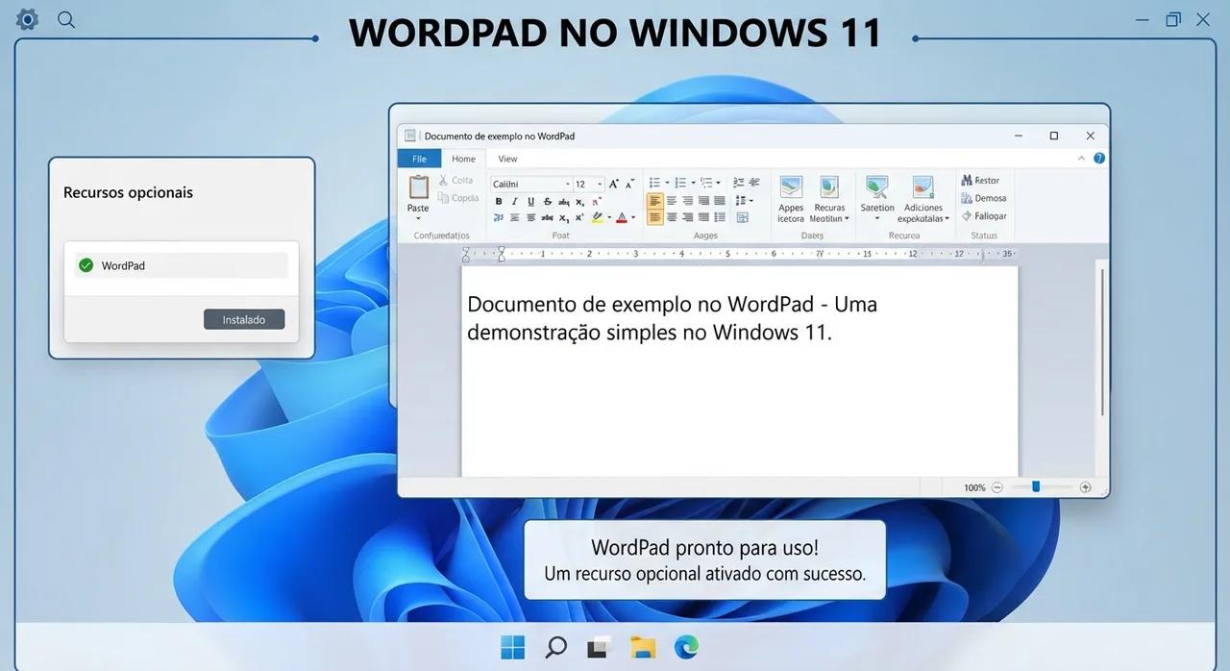Click the Appes icetora picture icon
Image resolution: width=1230 pixels, height=671 pixels.
point(791,187)
